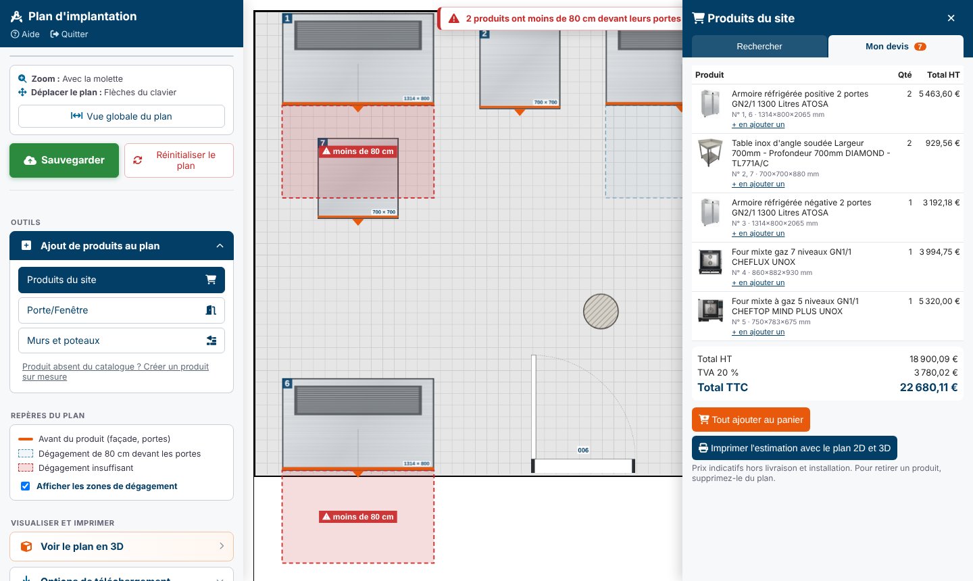Open the Aide help link
Image resolution: width=973 pixels, height=581 pixels.
coord(25,34)
